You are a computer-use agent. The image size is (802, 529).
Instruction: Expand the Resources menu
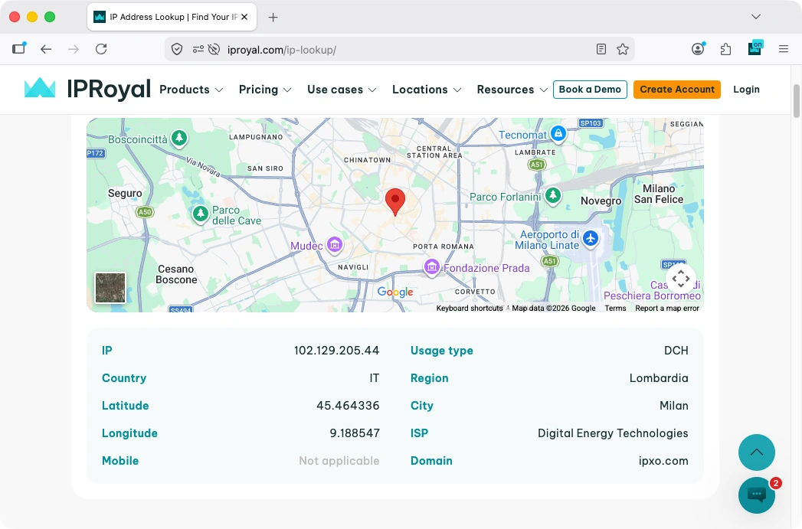(x=512, y=90)
